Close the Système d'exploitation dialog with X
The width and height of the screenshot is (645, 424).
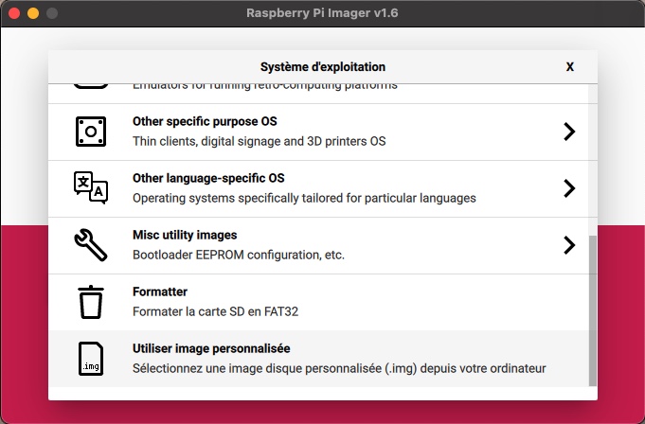(x=570, y=67)
